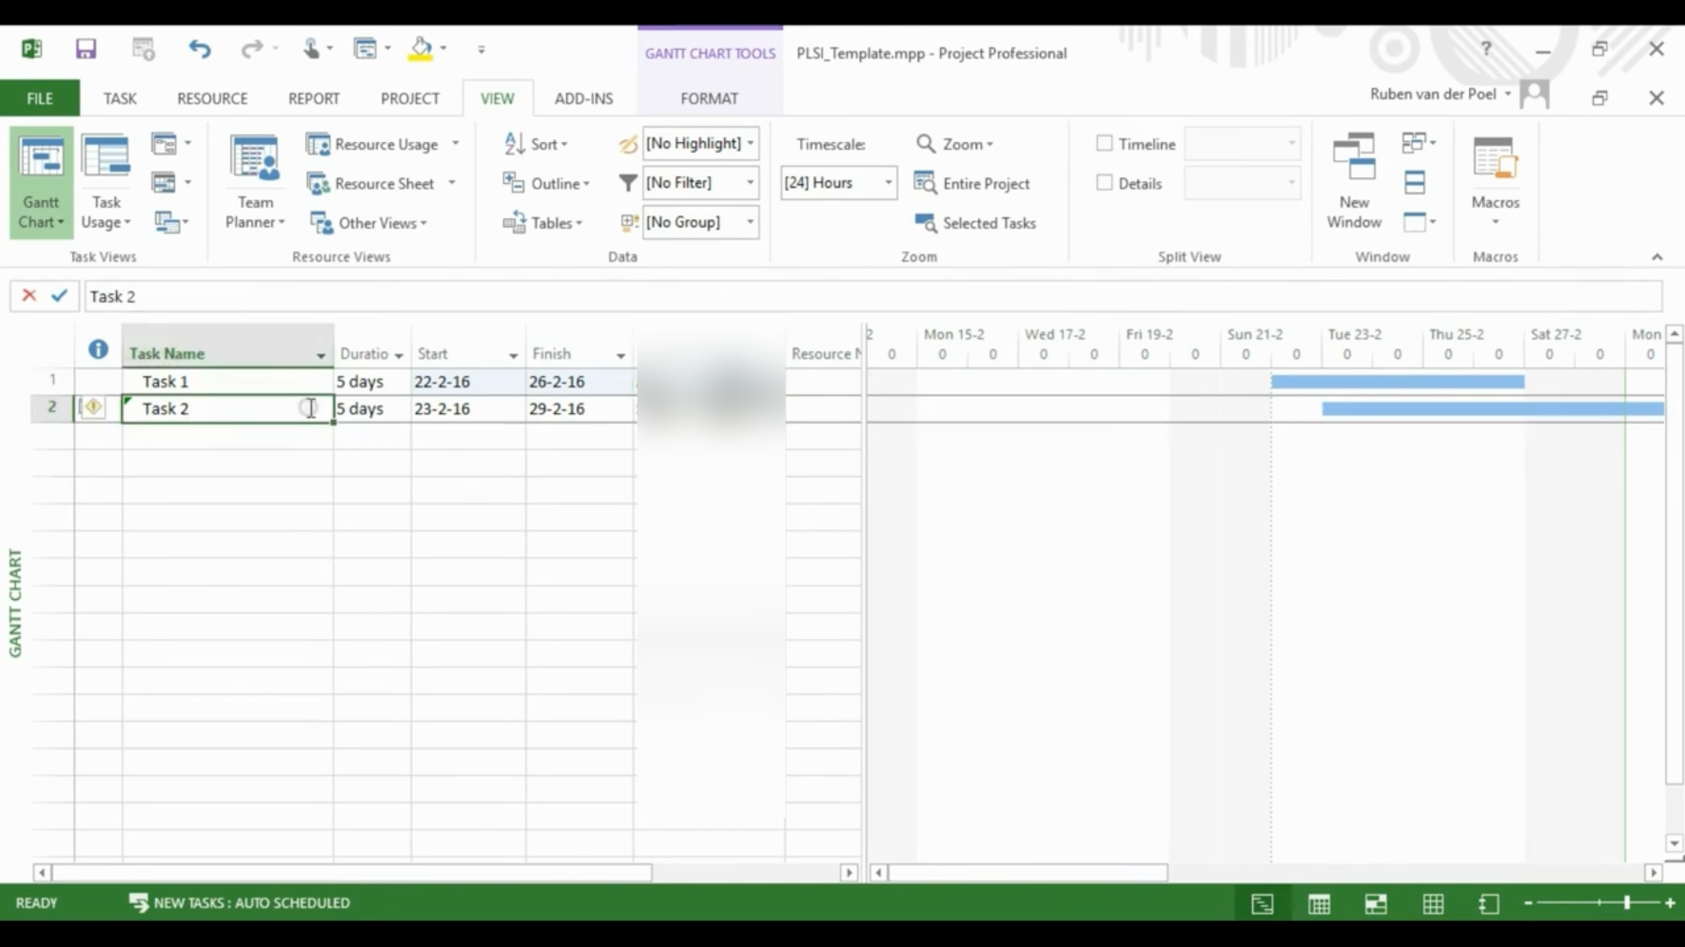The height and width of the screenshot is (947, 1685).
Task: Enable the Details checkbox
Action: tap(1105, 182)
